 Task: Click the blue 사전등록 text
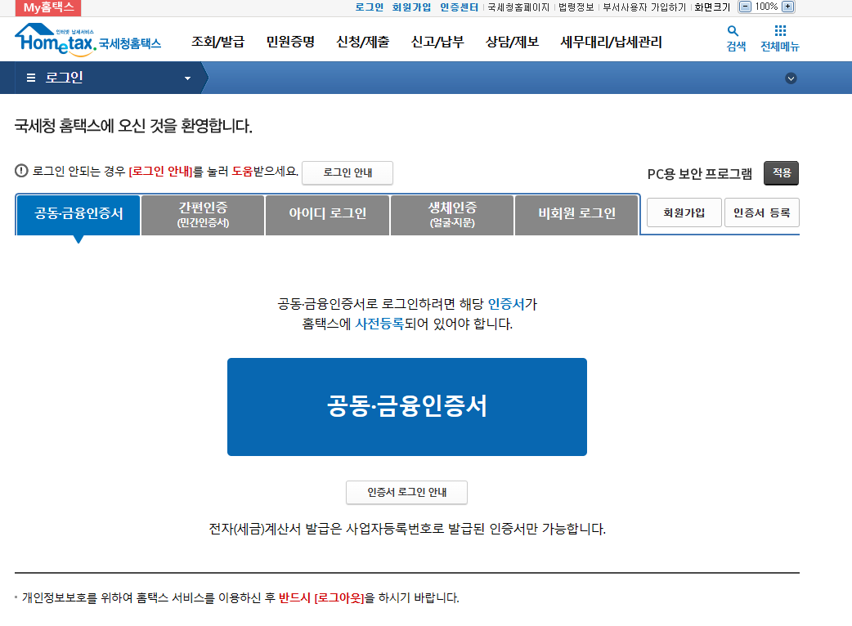(x=379, y=324)
